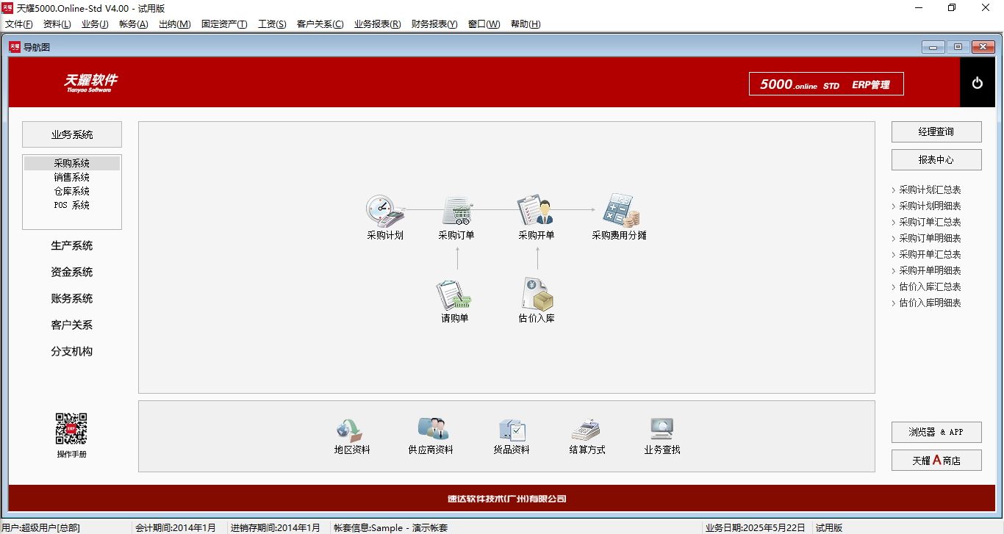Open the 文件(F) menu

(19, 24)
